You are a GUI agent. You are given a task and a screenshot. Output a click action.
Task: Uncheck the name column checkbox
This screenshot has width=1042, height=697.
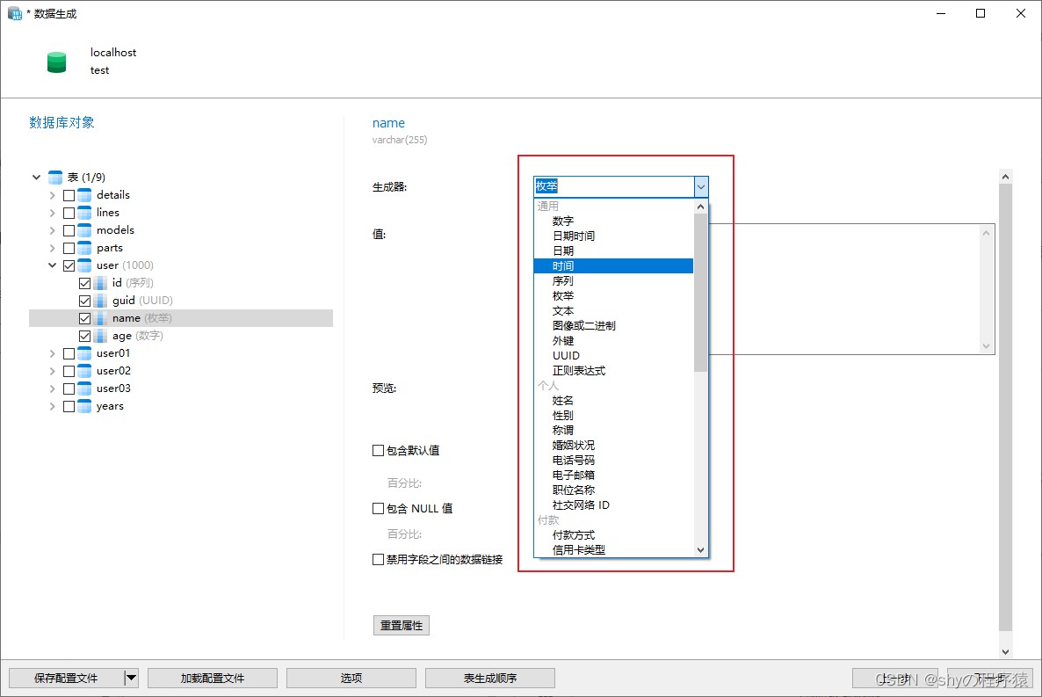pyautogui.click(x=85, y=318)
